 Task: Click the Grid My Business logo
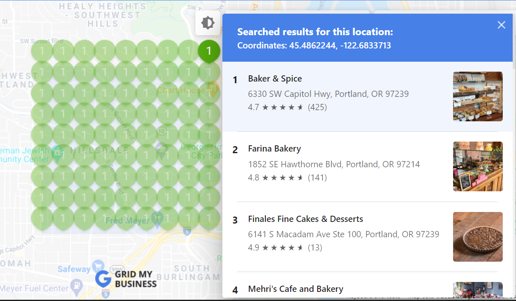pos(126,279)
